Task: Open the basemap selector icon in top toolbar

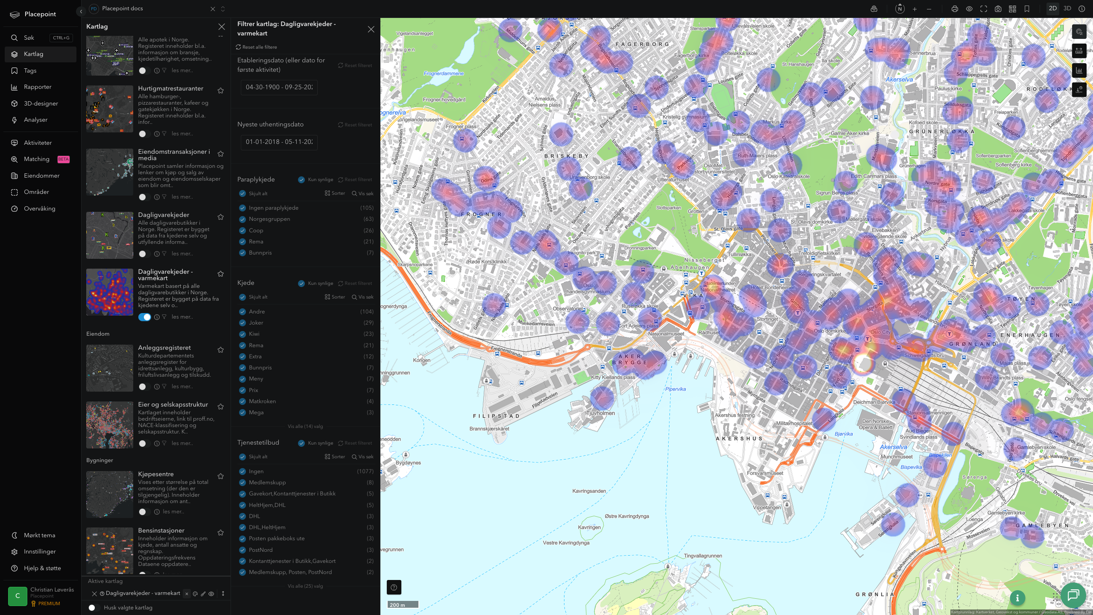Action: (874, 9)
